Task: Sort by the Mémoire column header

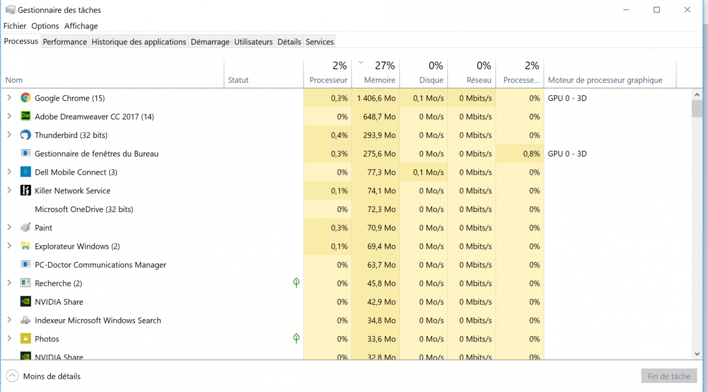Action: point(376,73)
